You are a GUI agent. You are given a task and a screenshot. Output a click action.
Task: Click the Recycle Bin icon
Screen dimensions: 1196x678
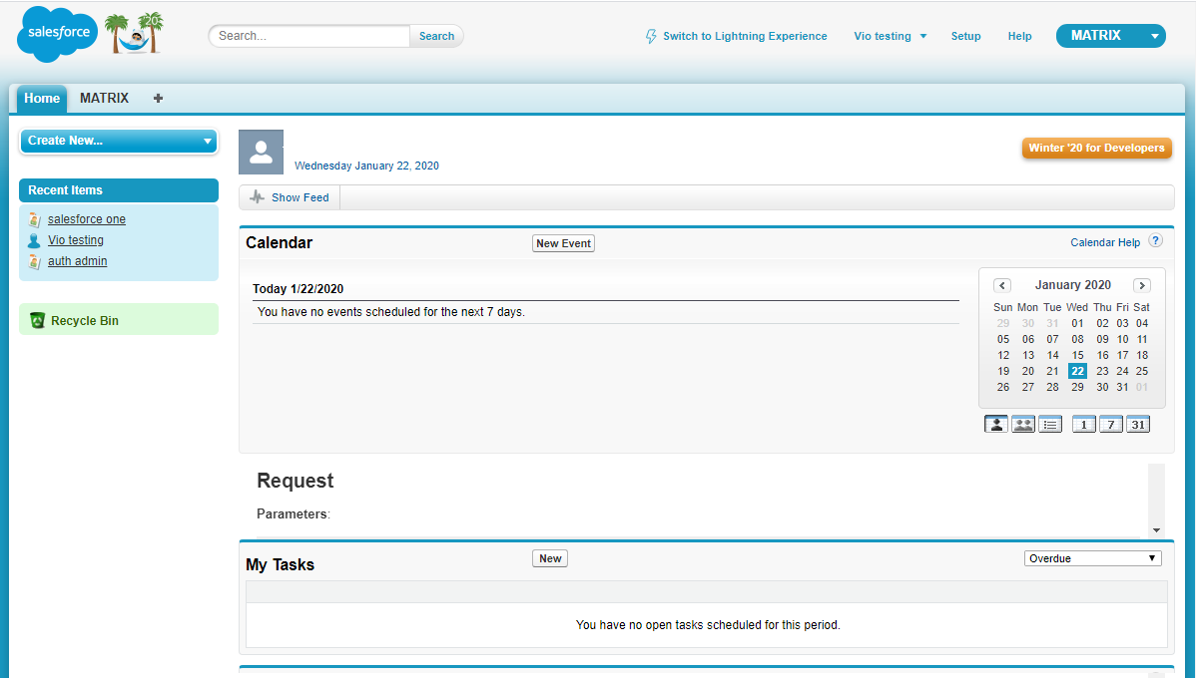click(x=37, y=321)
